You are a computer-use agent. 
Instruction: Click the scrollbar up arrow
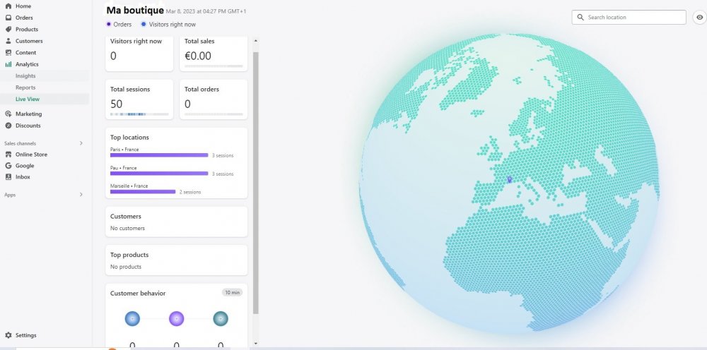256,40
